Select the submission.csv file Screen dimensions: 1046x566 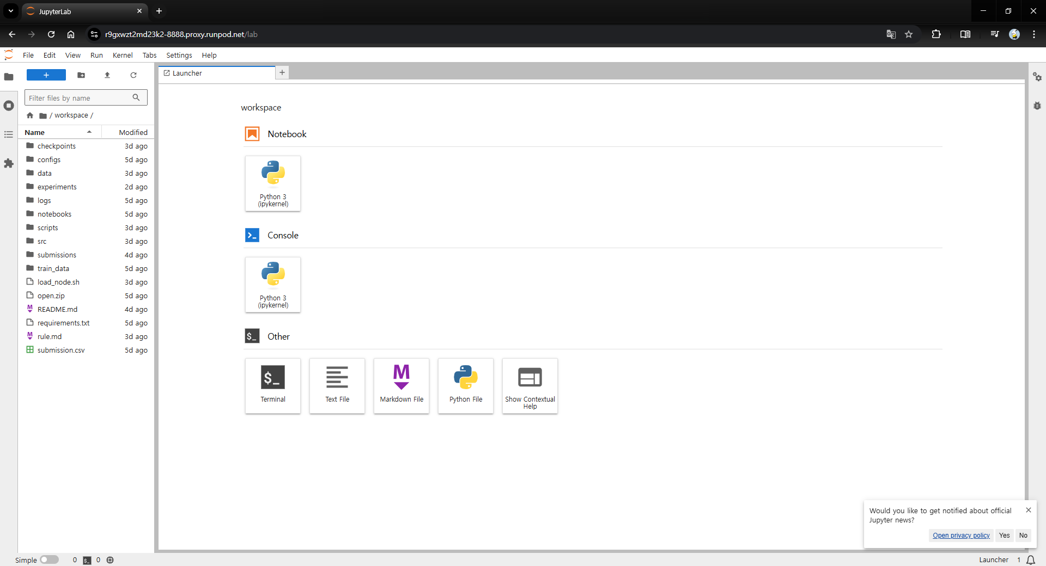[86, 350]
